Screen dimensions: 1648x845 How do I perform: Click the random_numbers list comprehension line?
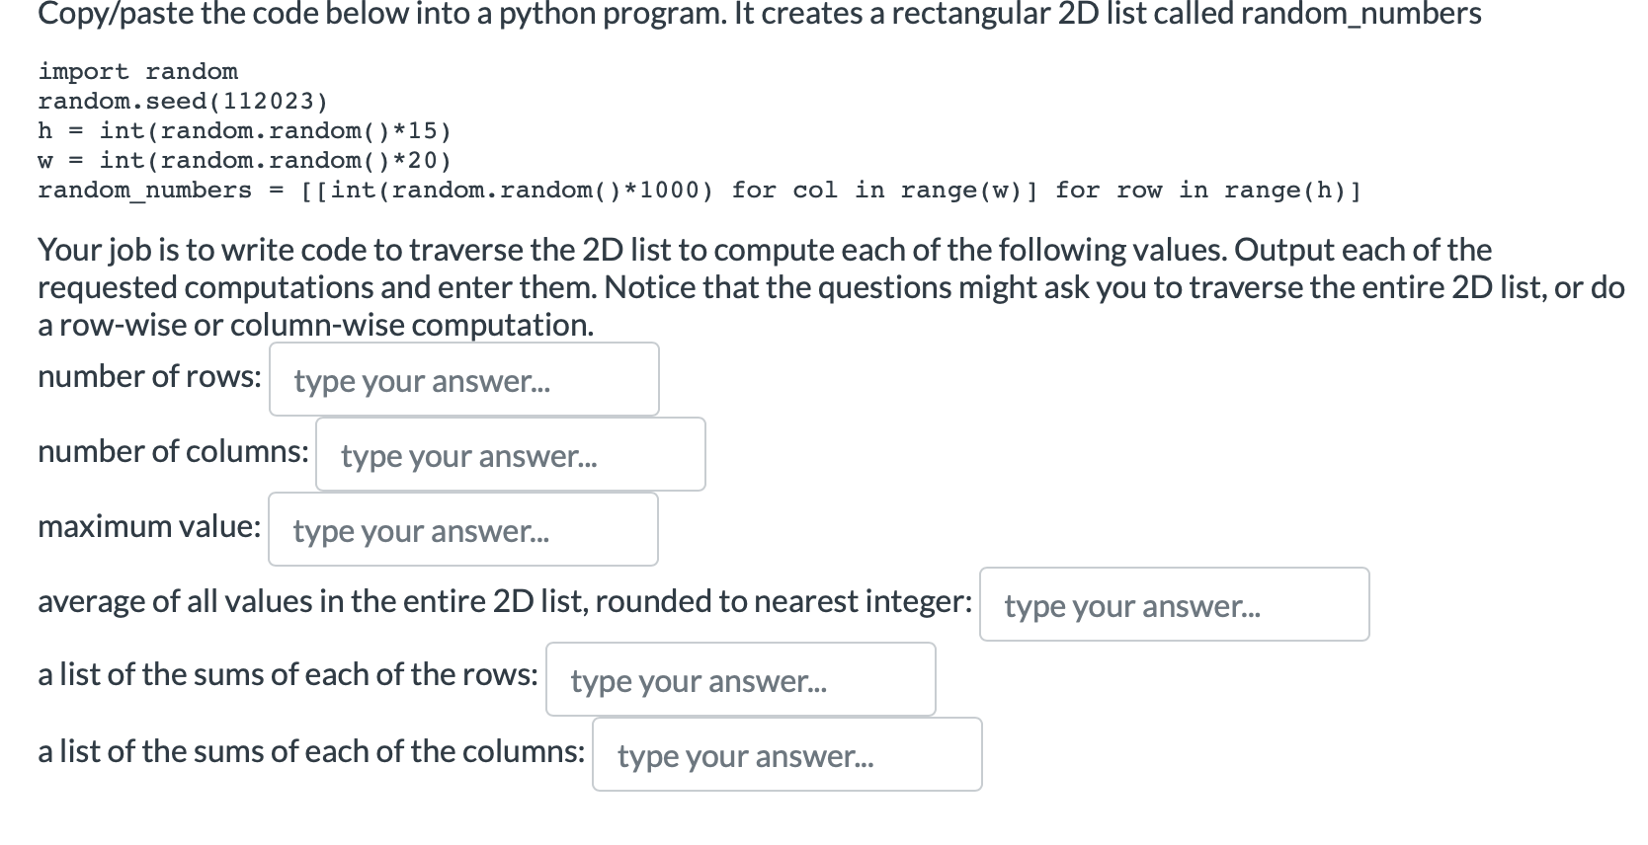700,190
